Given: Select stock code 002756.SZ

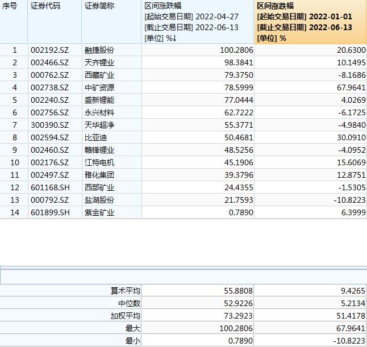Looking at the screenshot, I should coord(49,112).
